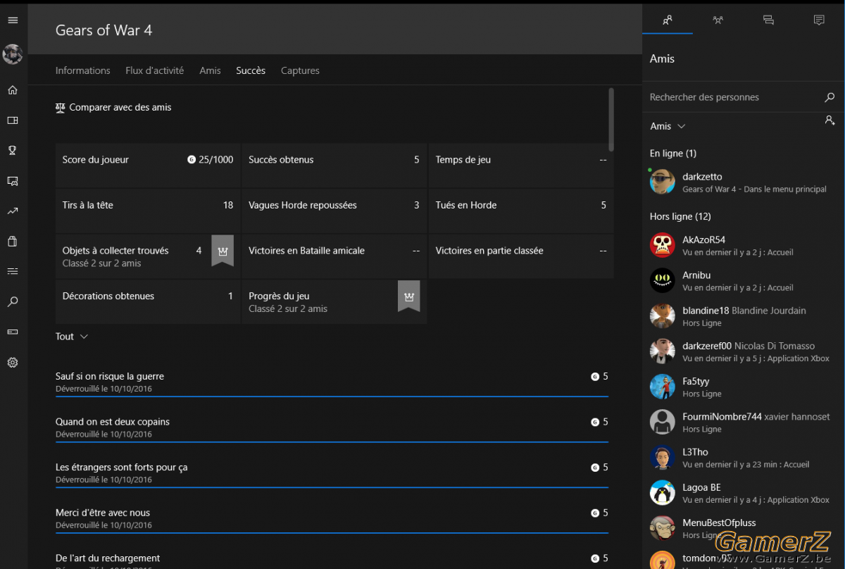Viewport: 845px width, 569px height.
Task: Open the Amis tab of Gears of War 4
Action: point(210,70)
